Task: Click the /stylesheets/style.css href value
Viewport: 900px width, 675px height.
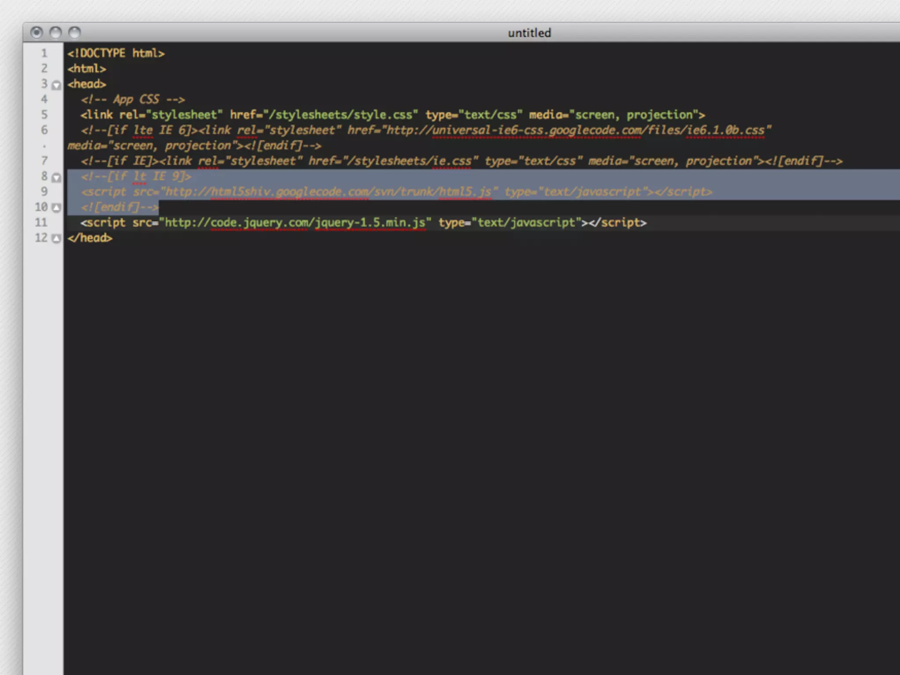Action: [341, 115]
